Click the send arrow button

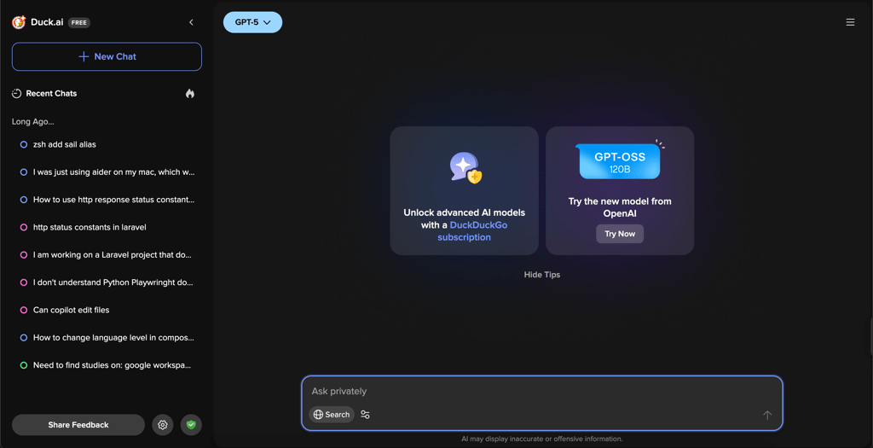tap(767, 415)
